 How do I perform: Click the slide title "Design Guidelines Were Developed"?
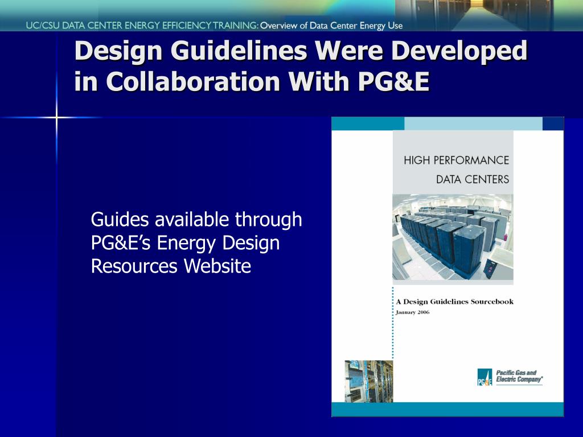(301, 51)
